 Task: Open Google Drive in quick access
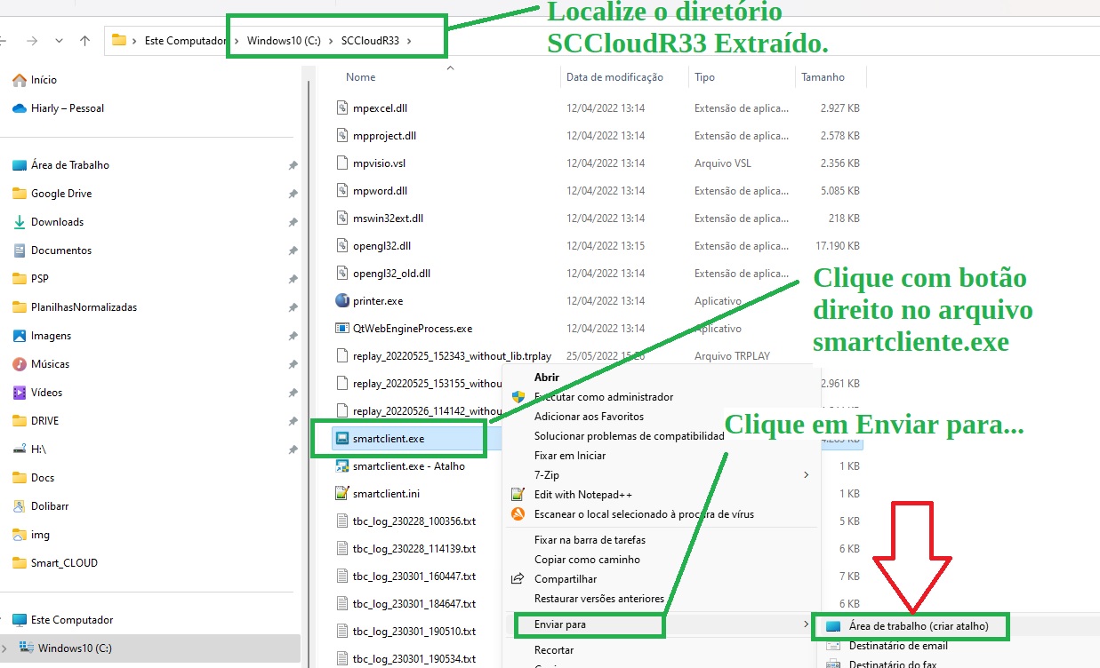coord(60,194)
